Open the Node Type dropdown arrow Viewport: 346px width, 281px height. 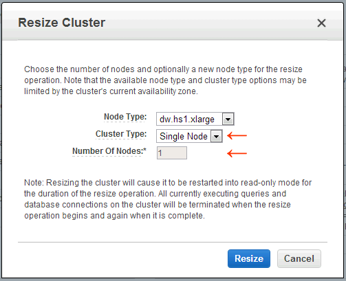click(x=228, y=119)
